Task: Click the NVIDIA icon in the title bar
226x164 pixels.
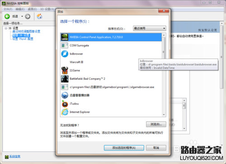Action: point(4,3)
